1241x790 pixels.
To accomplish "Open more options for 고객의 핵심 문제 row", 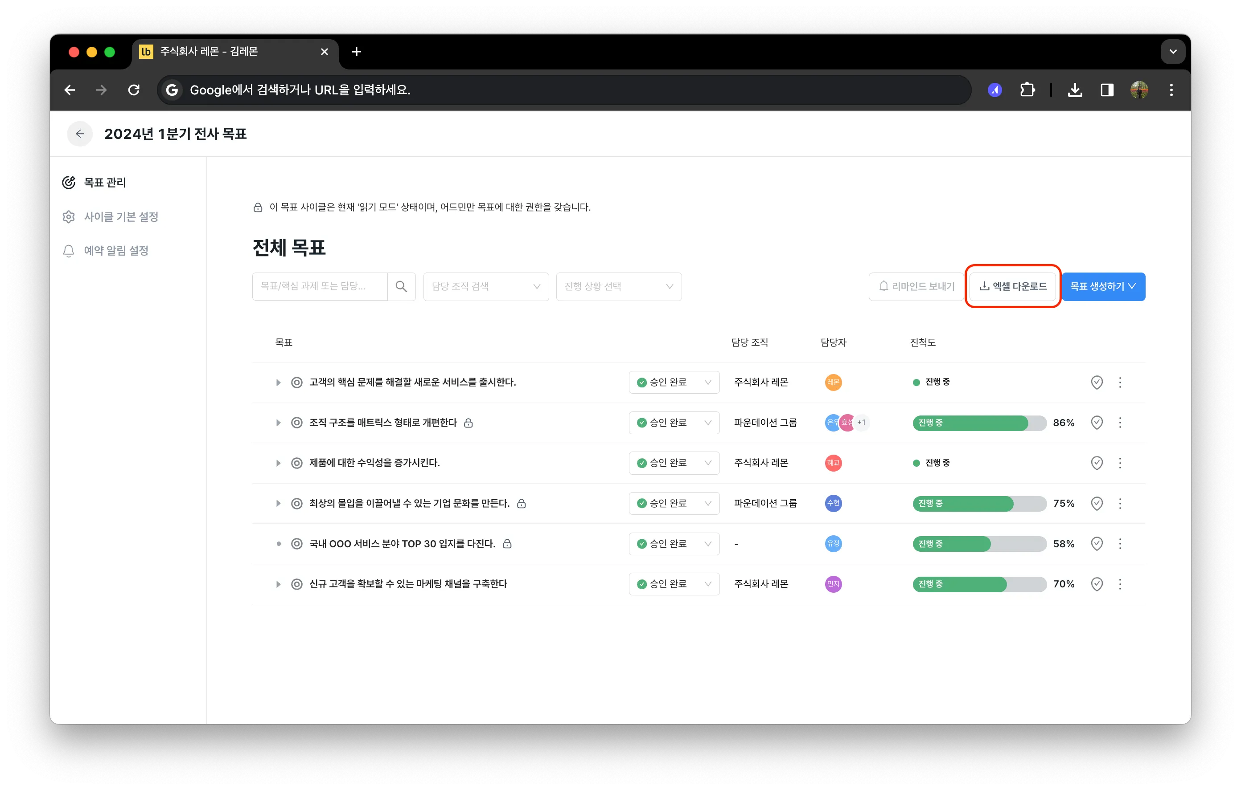I will [x=1120, y=382].
